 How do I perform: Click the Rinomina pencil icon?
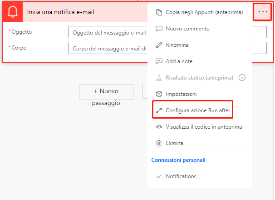point(159,45)
